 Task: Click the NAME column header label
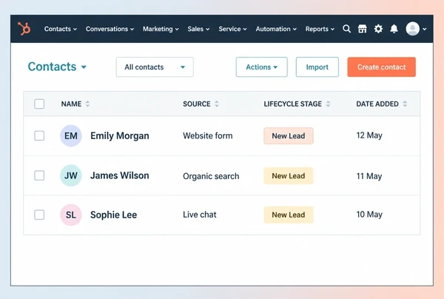(x=71, y=104)
